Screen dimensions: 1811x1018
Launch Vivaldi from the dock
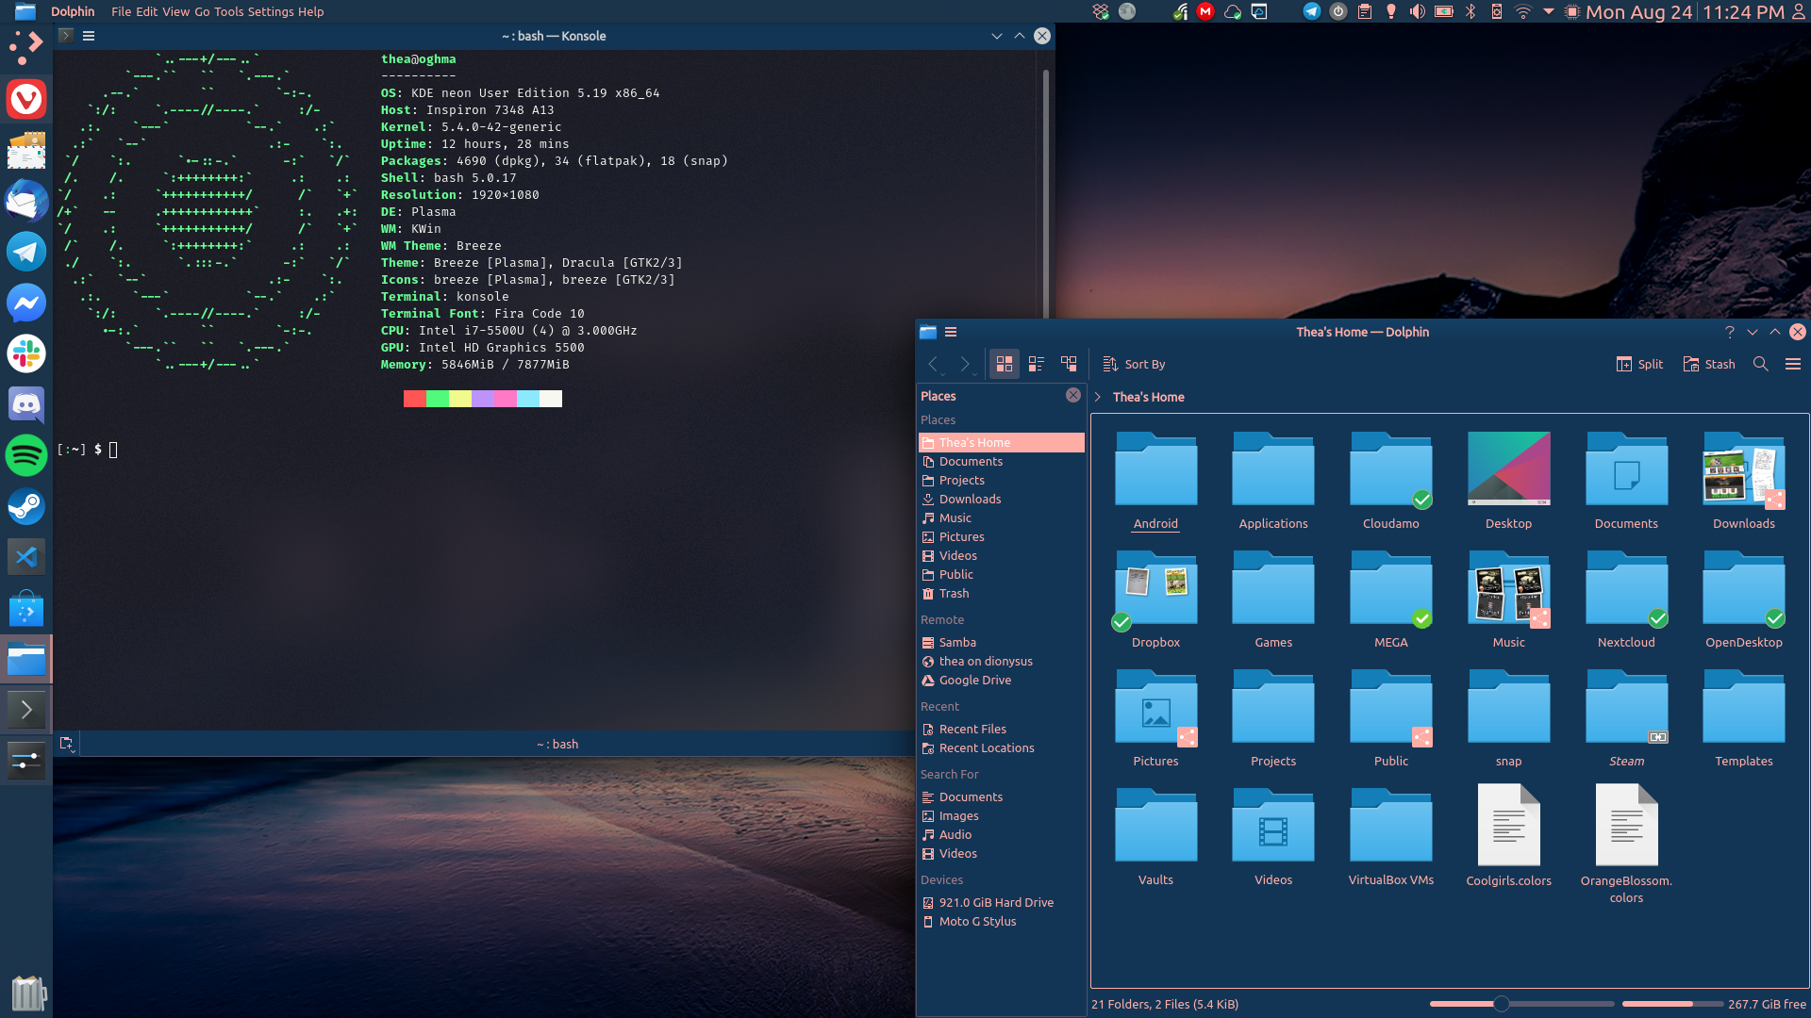click(x=26, y=99)
